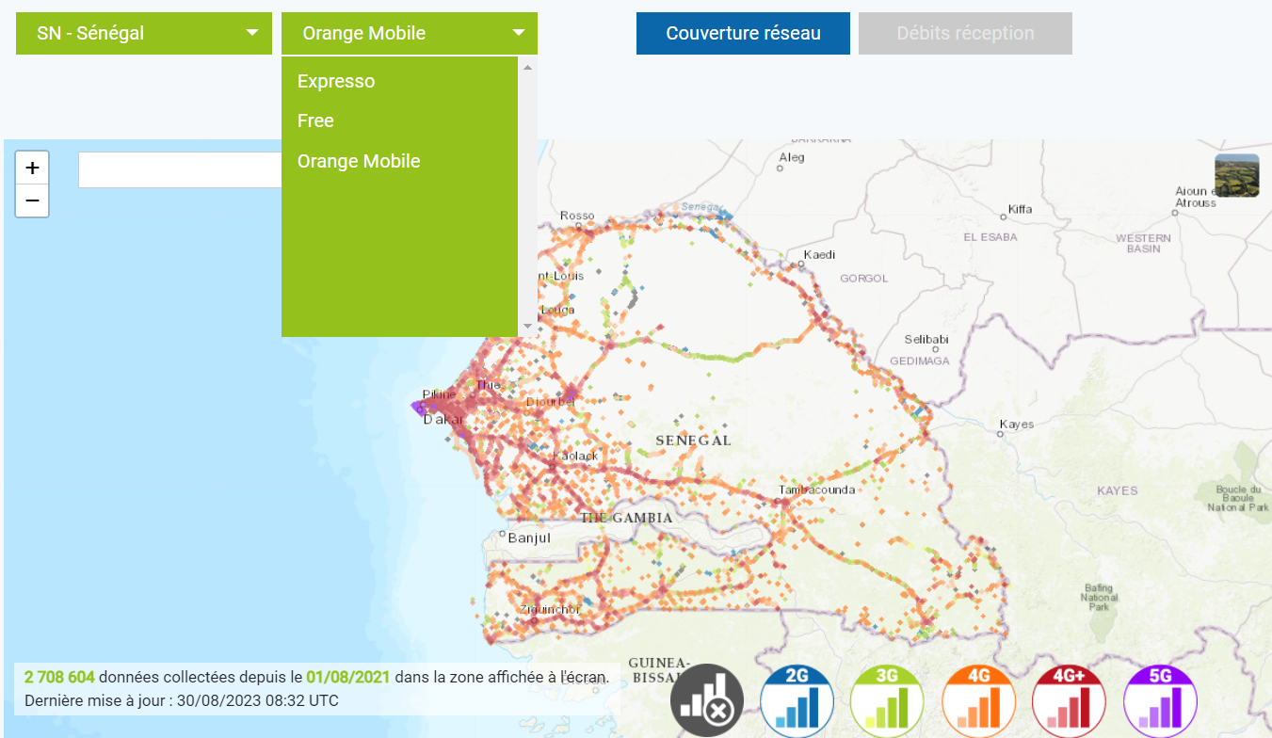The height and width of the screenshot is (738, 1272).
Task: Click the Couverture réseau button
Action: [743, 34]
